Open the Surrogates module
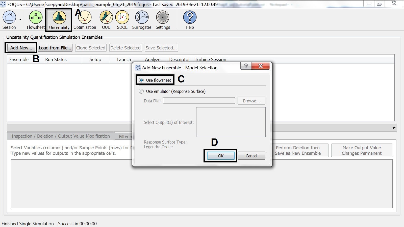404x227 pixels. (x=142, y=18)
